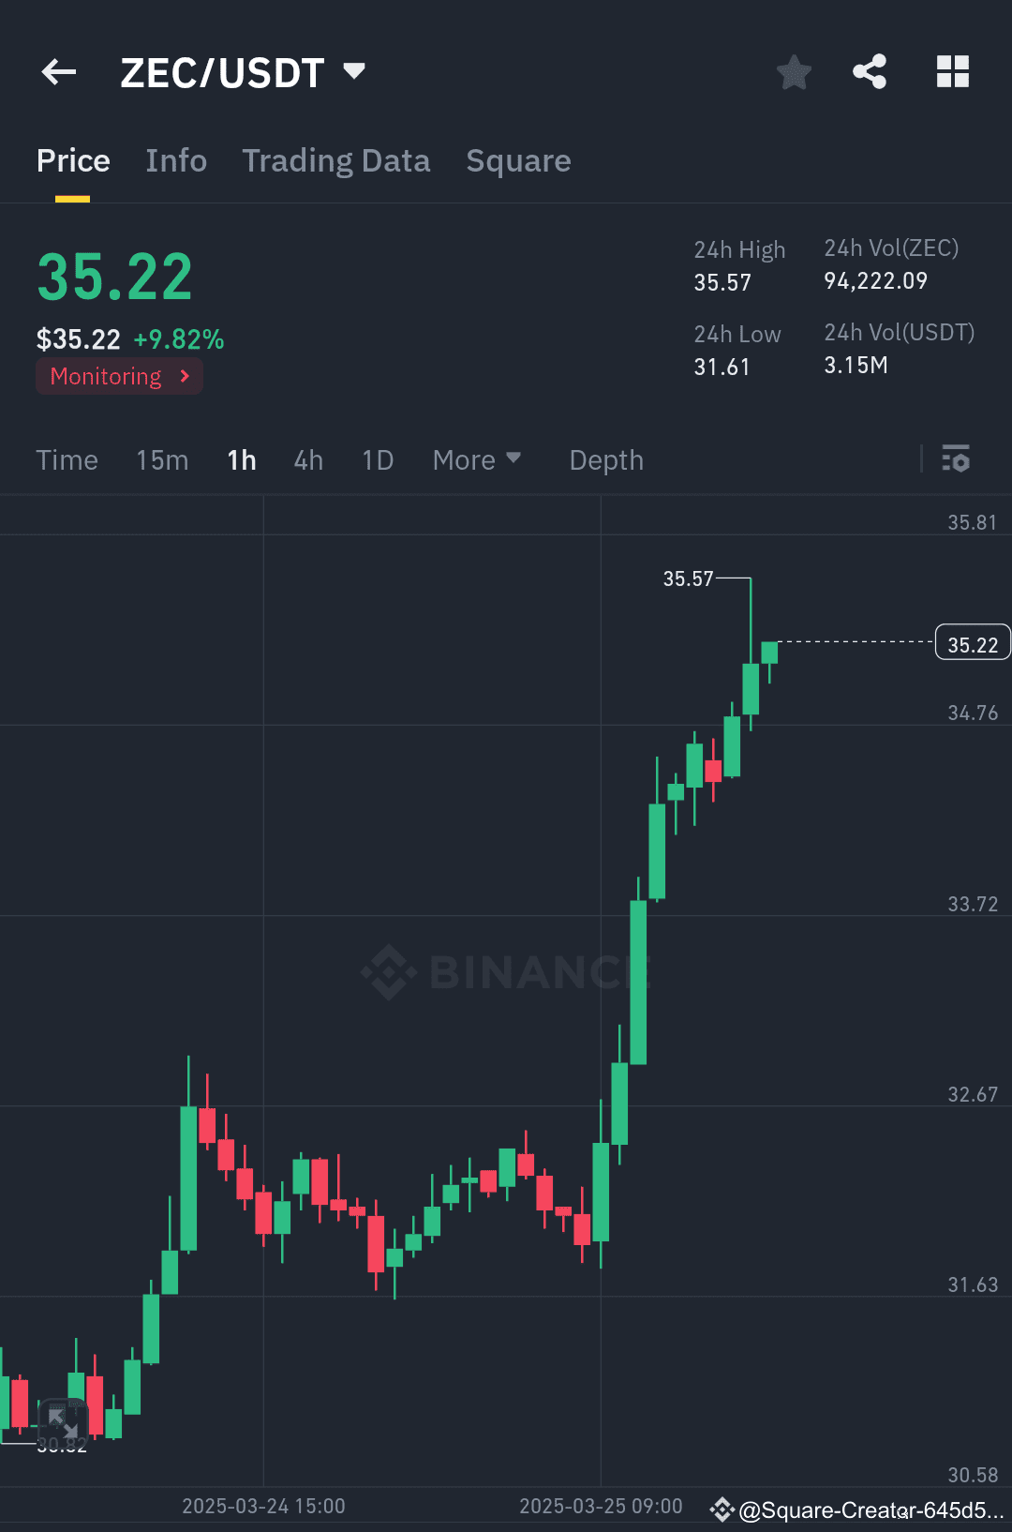
Task: Select the Time chart mode
Action: click(x=67, y=459)
